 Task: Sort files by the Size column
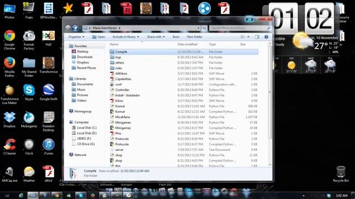tap(243, 44)
